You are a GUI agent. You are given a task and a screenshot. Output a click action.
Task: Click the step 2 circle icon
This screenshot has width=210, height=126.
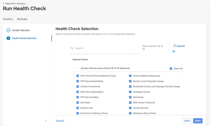pos(8,38)
